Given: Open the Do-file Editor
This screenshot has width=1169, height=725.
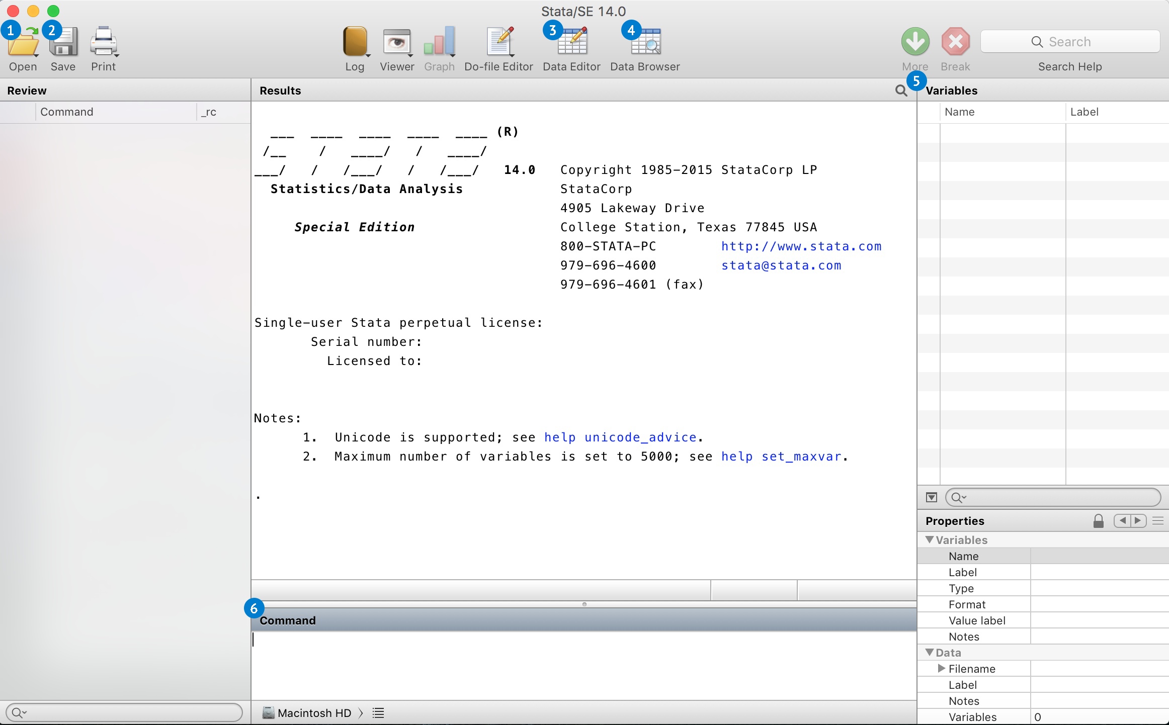Looking at the screenshot, I should 499,41.
